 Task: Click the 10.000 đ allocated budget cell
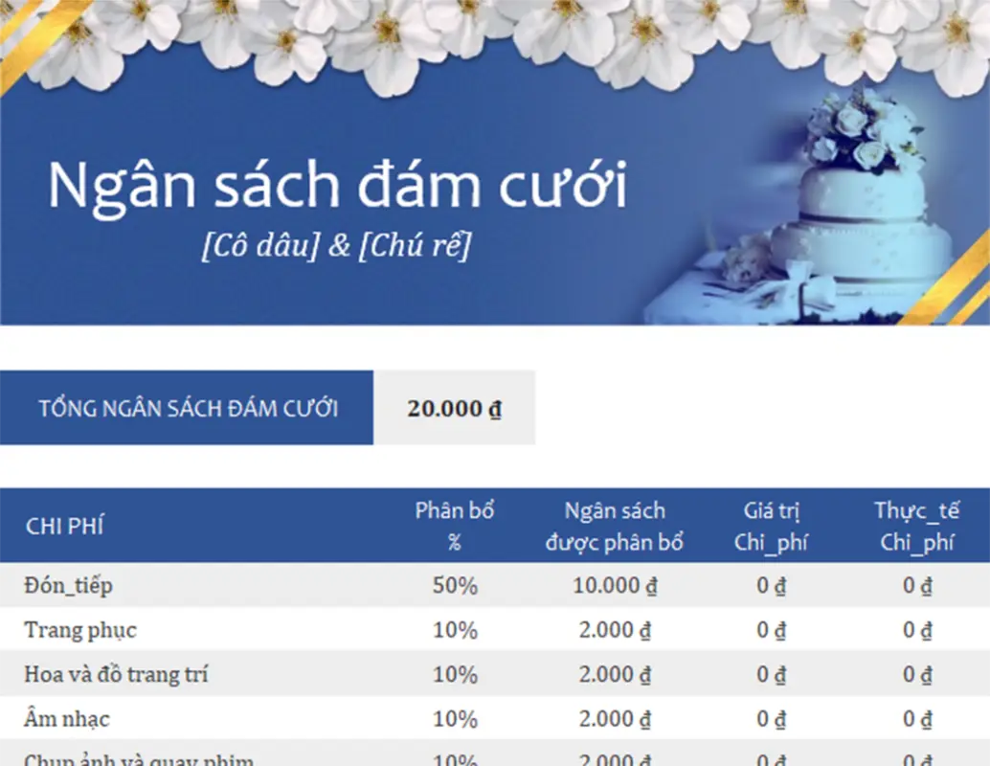tap(615, 585)
